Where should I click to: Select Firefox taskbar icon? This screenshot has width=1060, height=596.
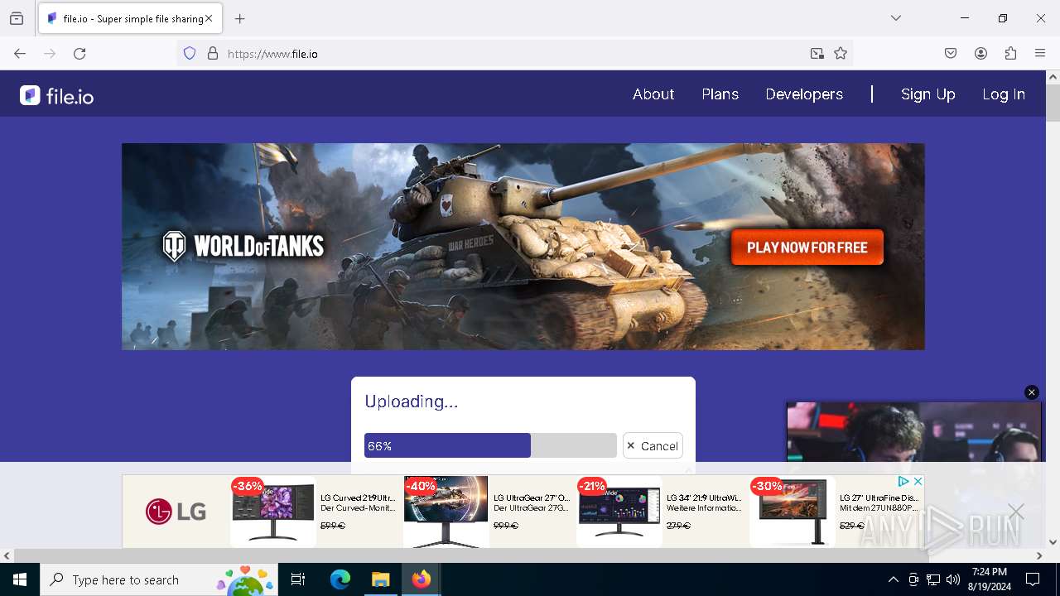point(422,579)
